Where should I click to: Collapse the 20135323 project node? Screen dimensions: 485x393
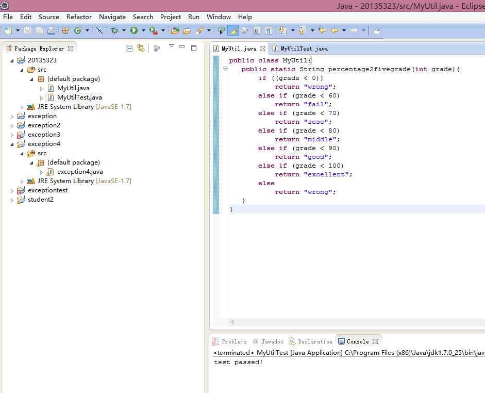12,61
